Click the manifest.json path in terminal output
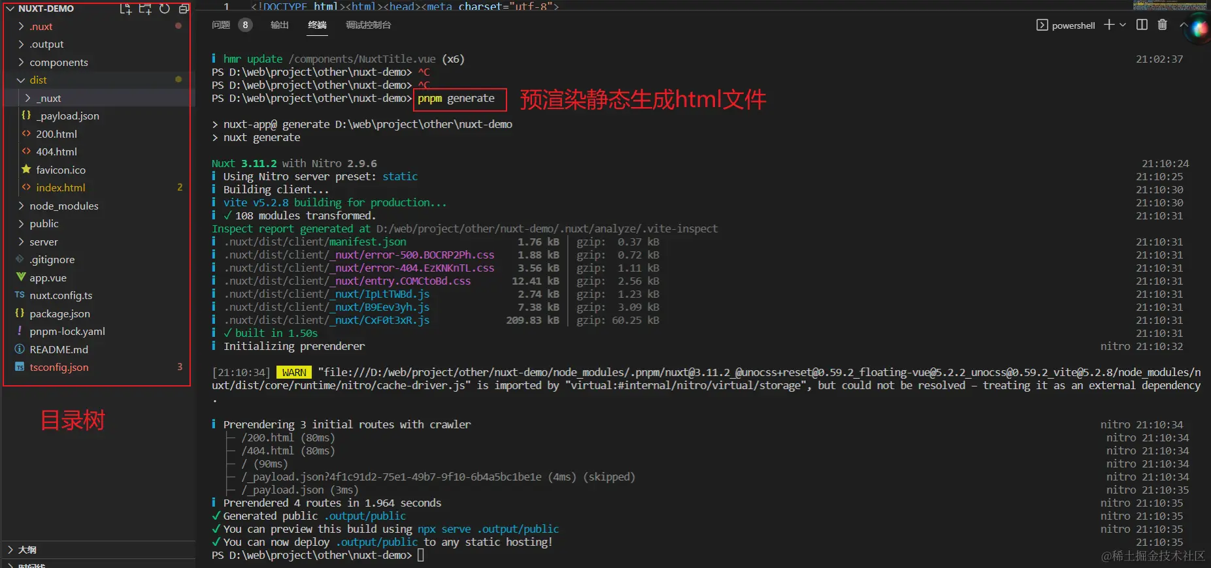The image size is (1211, 568). (x=315, y=242)
